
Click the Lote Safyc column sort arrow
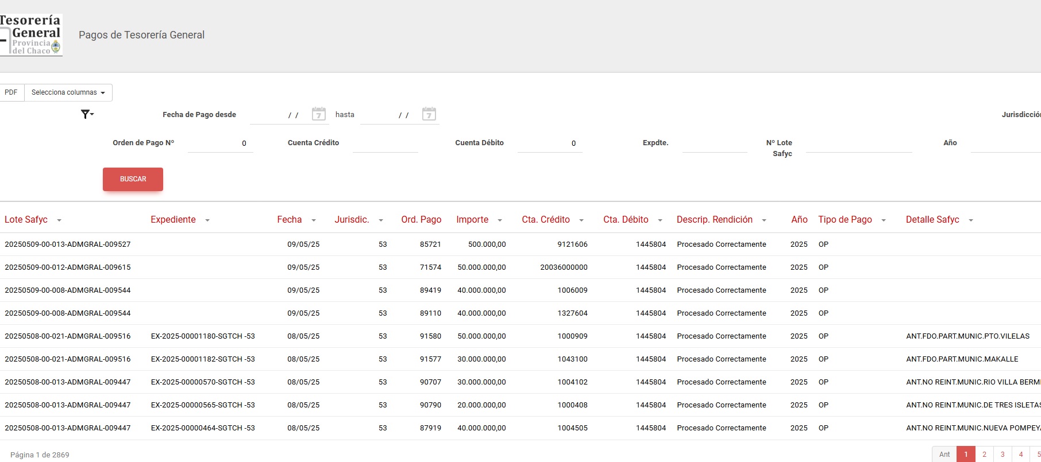pyautogui.click(x=59, y=220)
